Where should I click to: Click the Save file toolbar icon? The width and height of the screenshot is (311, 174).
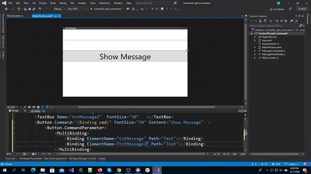[x=30, y=9]
